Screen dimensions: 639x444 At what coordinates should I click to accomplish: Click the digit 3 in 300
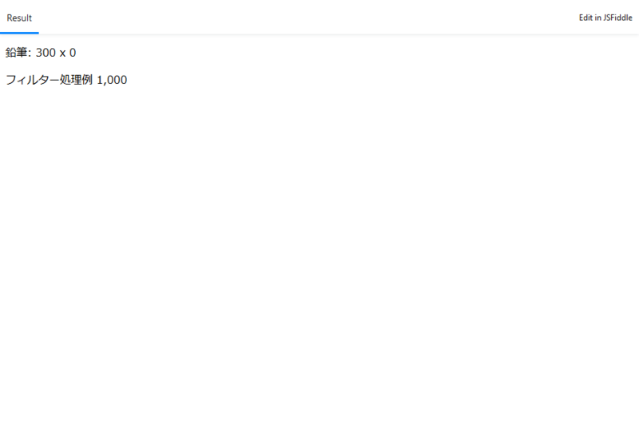39,53
